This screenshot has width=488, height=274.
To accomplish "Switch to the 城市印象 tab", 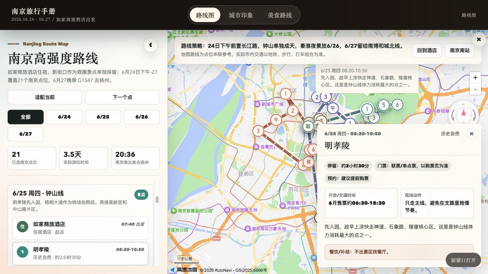I will point(241,15).
